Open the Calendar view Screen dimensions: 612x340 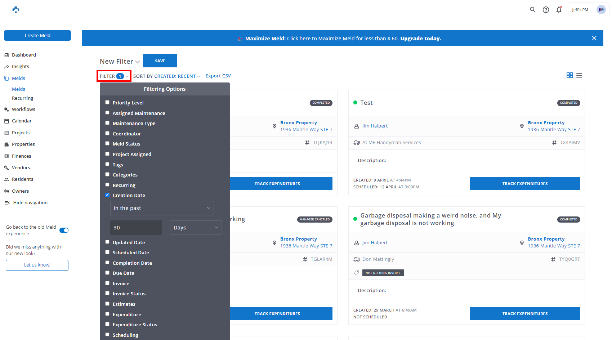pos(22,121)
